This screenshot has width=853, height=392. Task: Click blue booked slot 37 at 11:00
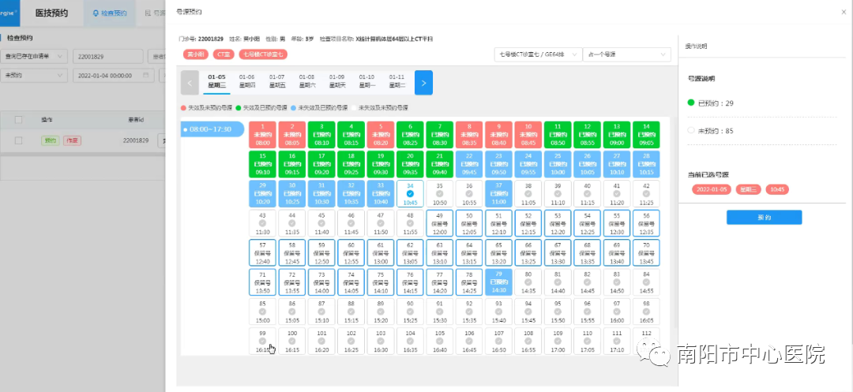(x=499, y=194)
